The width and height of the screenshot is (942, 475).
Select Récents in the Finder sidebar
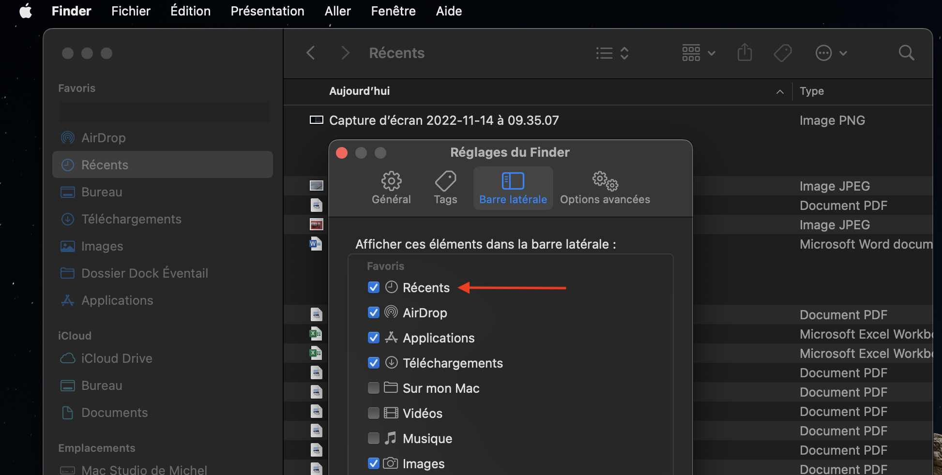point(163,165)
